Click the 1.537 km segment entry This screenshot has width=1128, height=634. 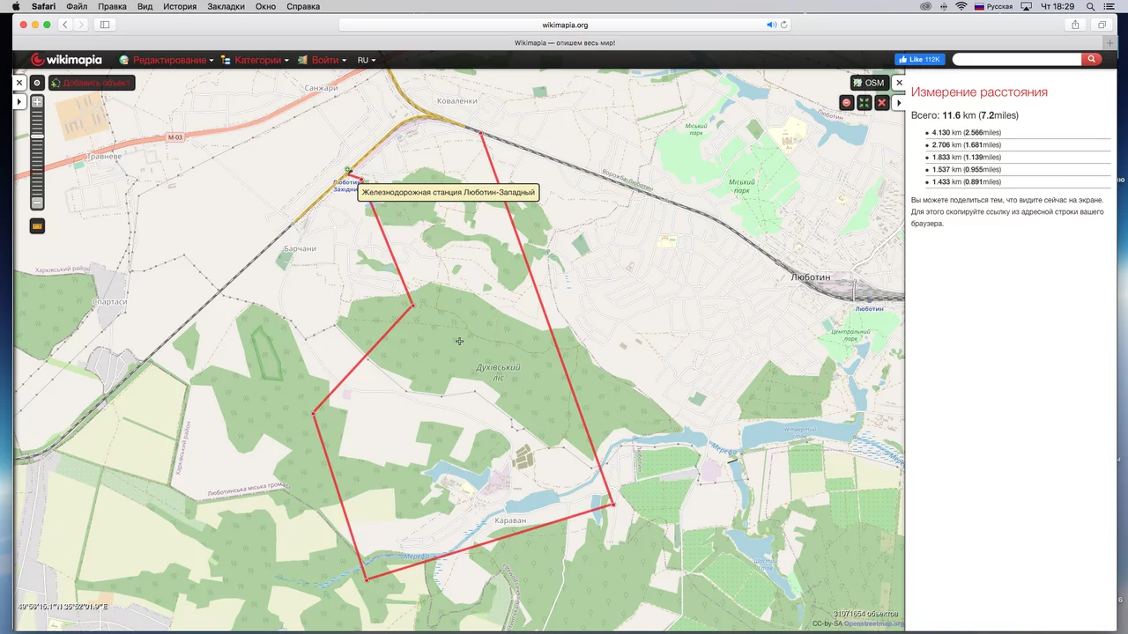967,170
